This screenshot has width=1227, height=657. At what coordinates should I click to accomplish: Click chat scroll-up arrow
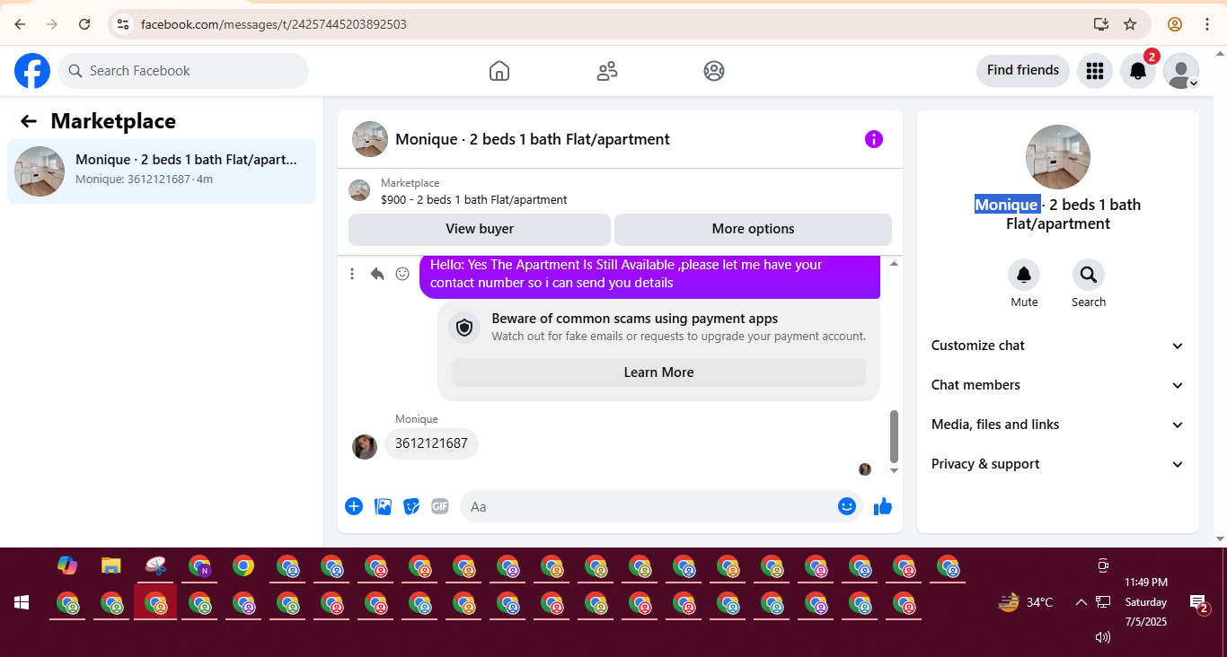click(894, 264)
